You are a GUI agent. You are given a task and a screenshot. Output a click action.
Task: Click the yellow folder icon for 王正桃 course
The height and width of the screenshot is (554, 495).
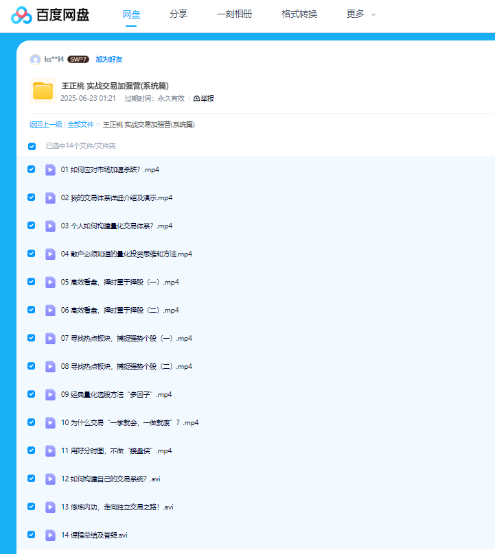[43, 91]
